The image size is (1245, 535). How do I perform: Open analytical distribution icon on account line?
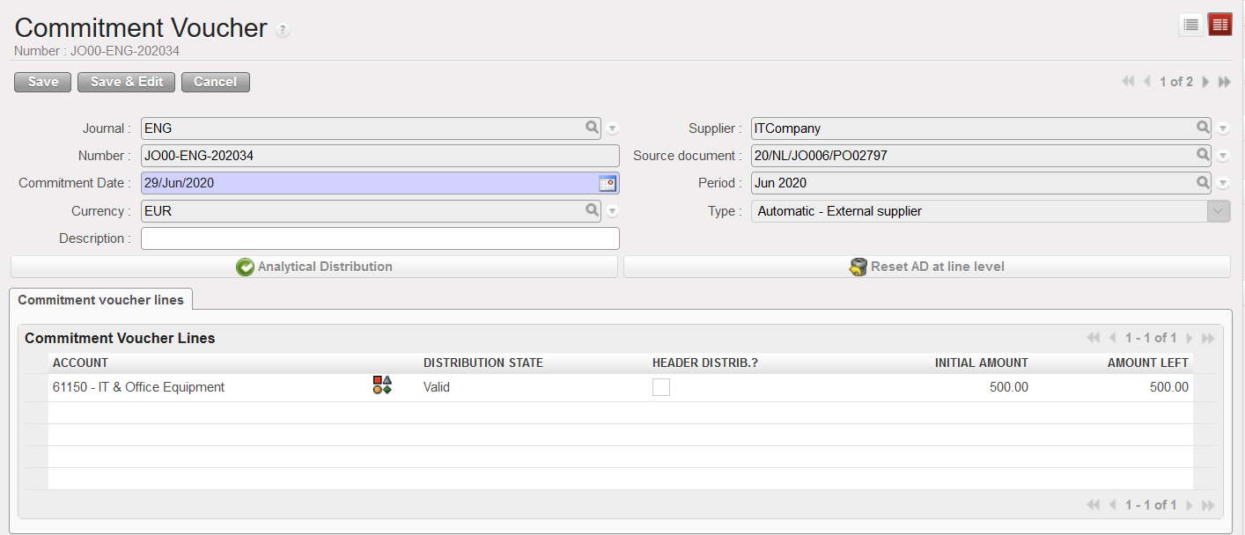pyautogui.click(x=382, y=385)
